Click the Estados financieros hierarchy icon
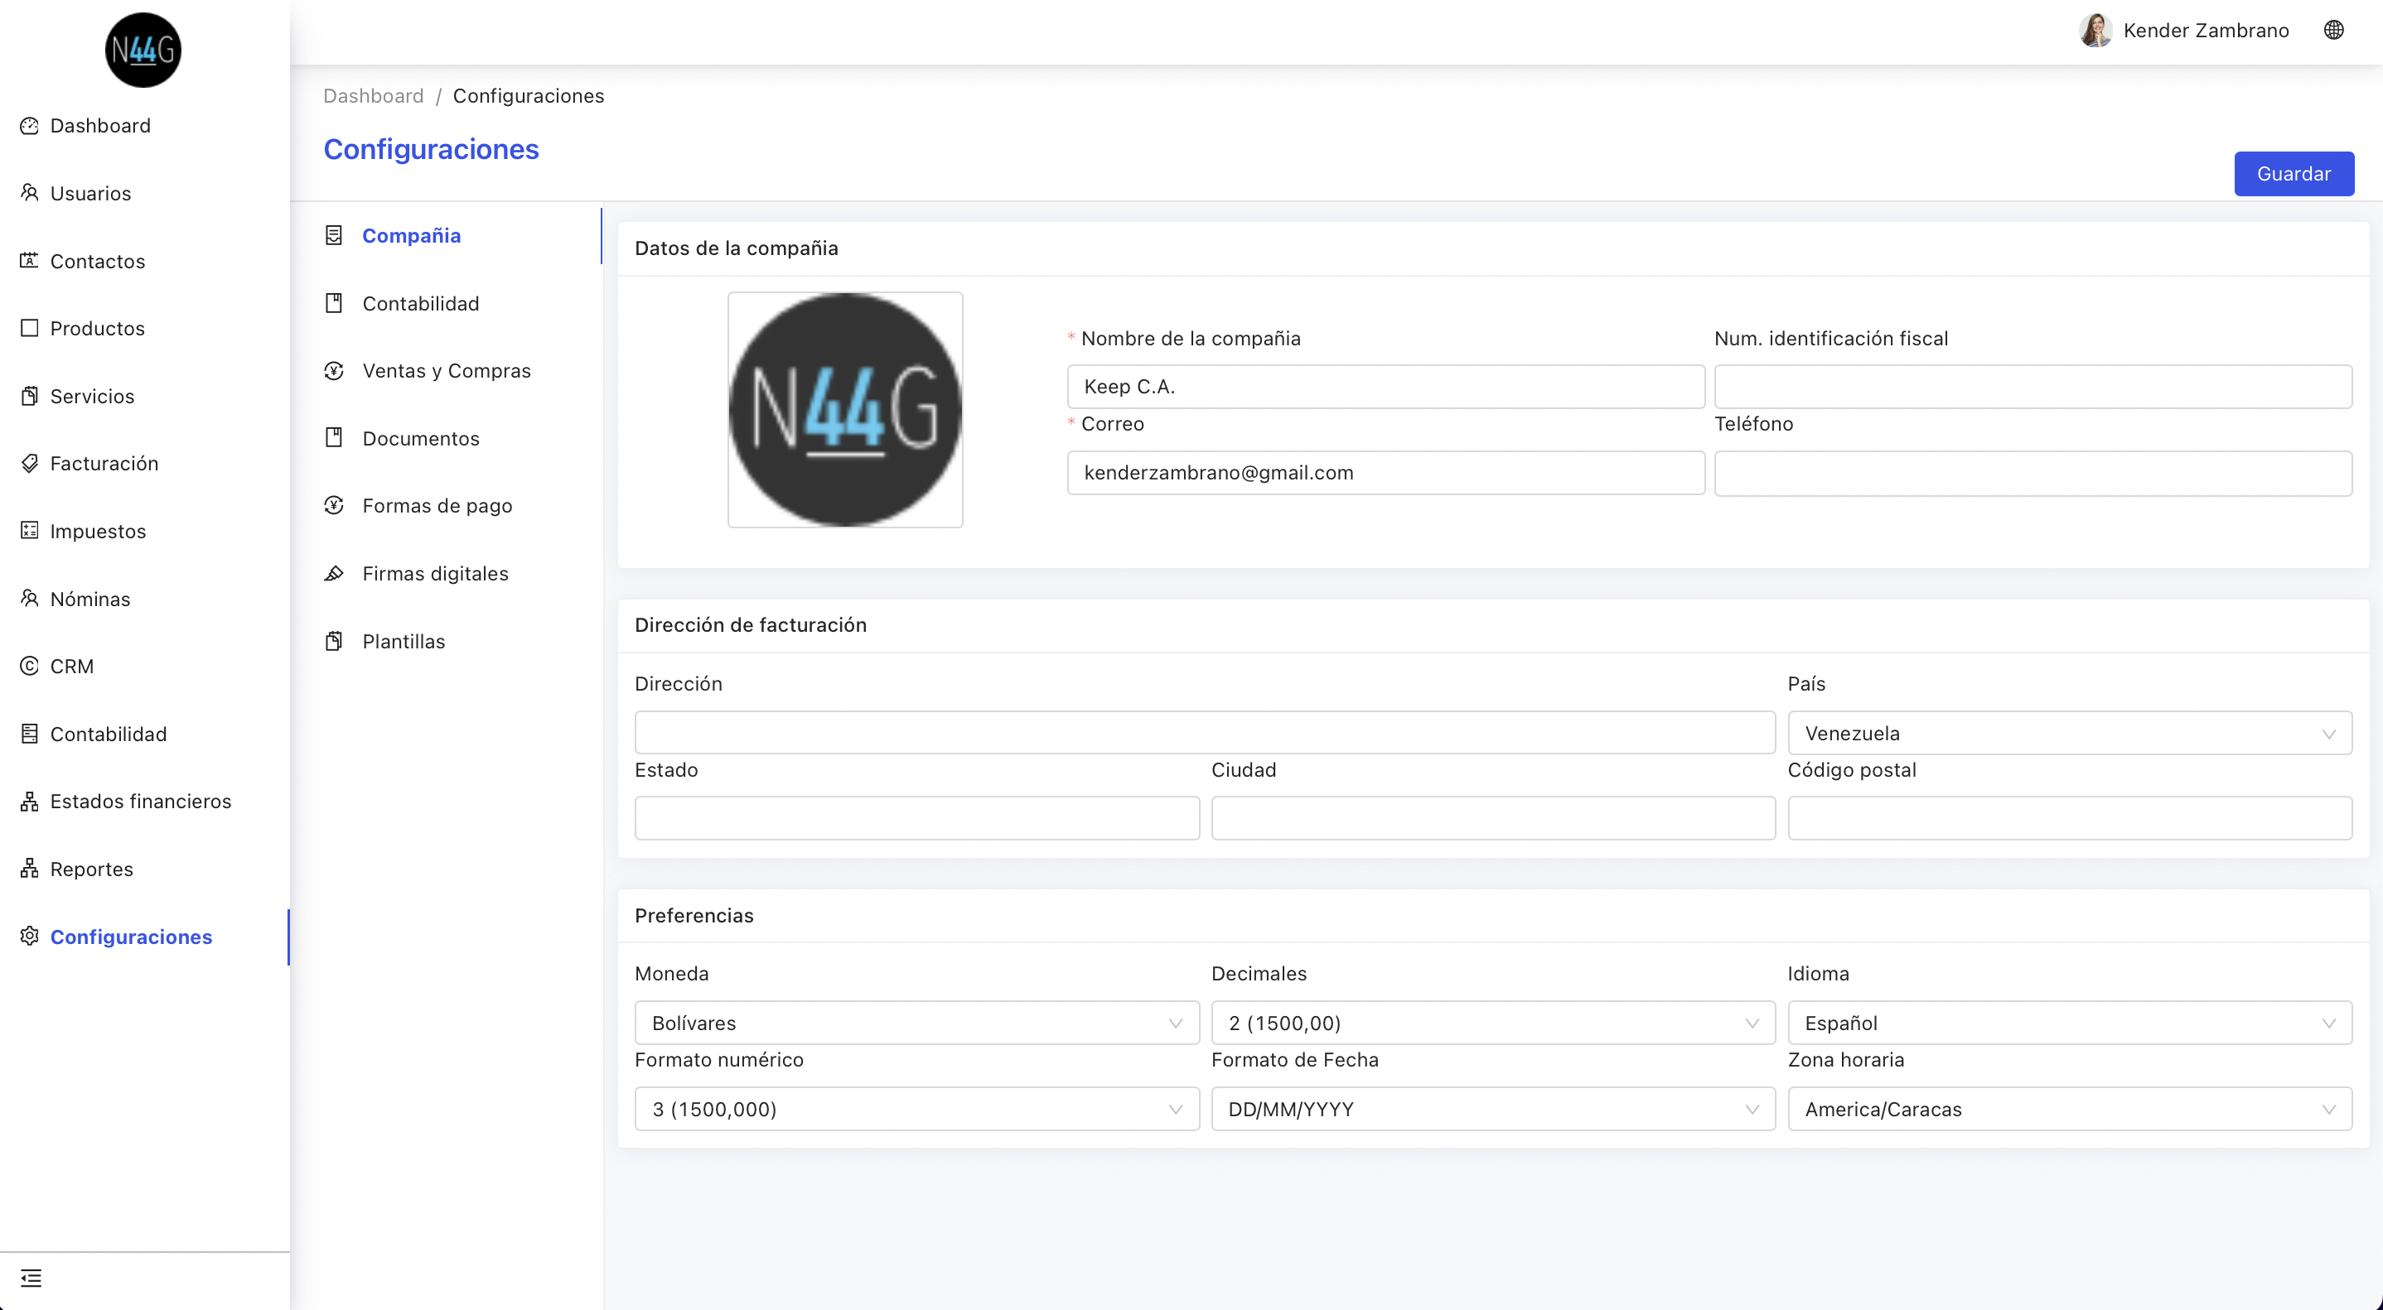Screen dimensions: 2383x1310 30,802
